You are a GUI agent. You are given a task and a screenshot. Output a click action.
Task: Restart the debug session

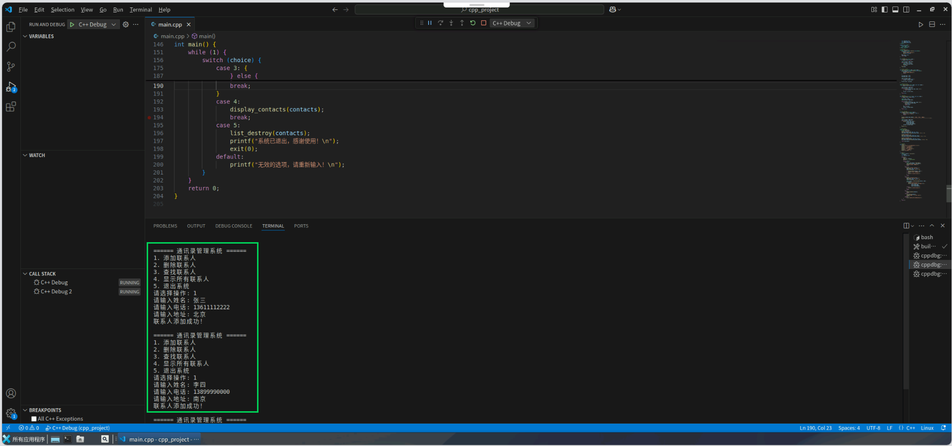(x=473, y=23)
